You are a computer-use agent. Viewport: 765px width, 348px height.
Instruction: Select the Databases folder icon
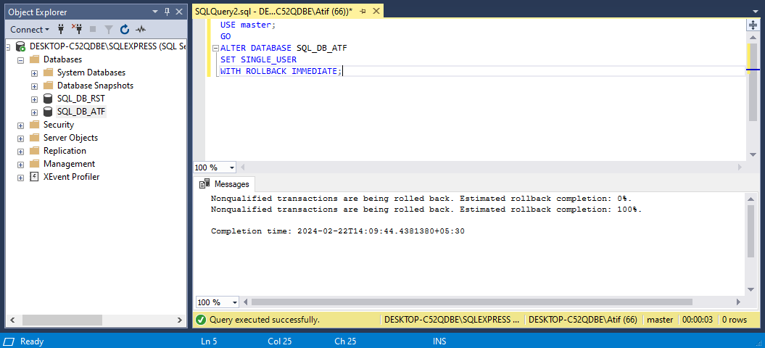point(34,59)
